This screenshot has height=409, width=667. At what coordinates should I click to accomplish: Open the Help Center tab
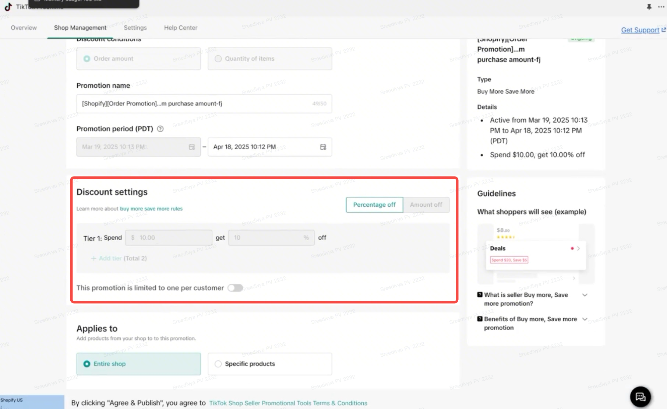[180, 28]
